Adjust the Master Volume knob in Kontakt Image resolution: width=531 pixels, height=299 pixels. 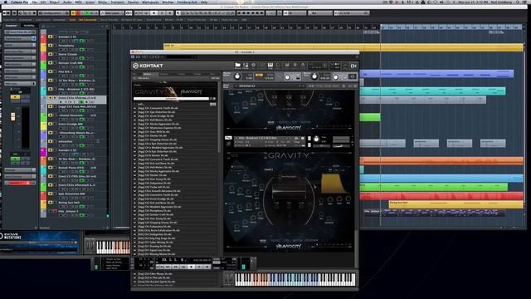tap(237, 76)
